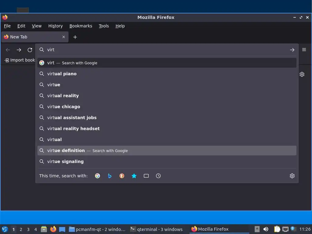Search this time with DuckDuckGo icon
The width and height of the screenshot is (312, 234).
point(122,176)
